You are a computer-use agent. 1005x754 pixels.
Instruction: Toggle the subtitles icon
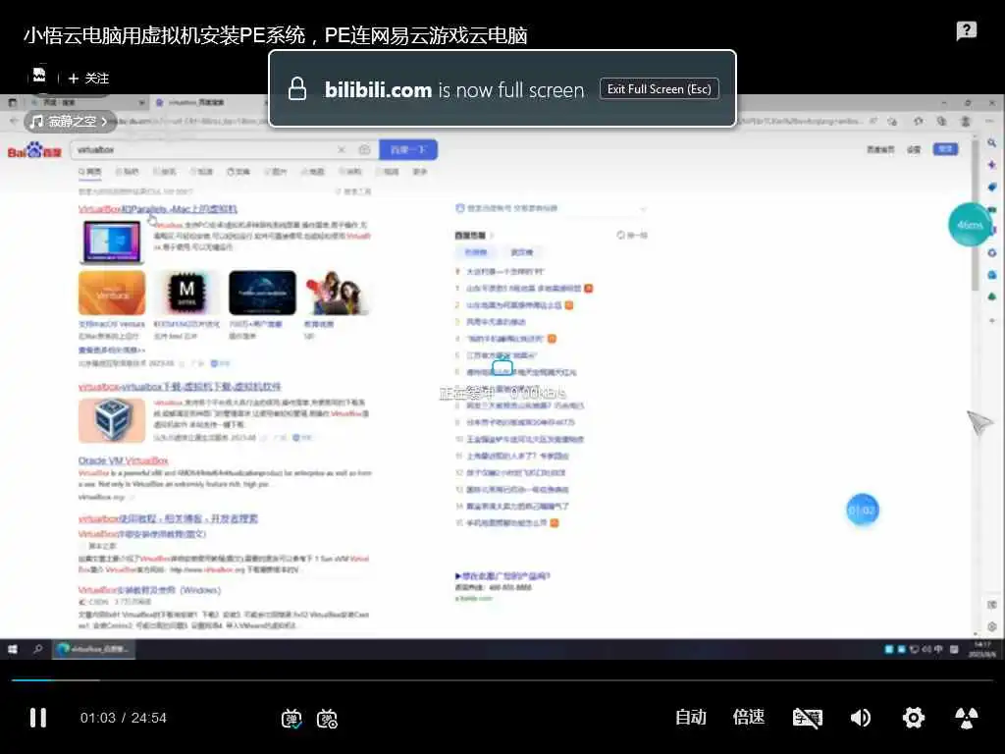[x=807, y=718]
